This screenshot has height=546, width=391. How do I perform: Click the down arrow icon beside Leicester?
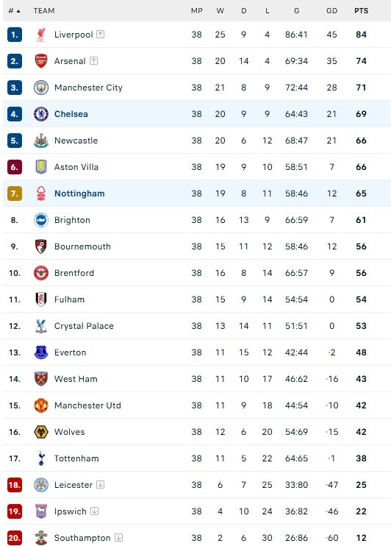click(100, 484)
